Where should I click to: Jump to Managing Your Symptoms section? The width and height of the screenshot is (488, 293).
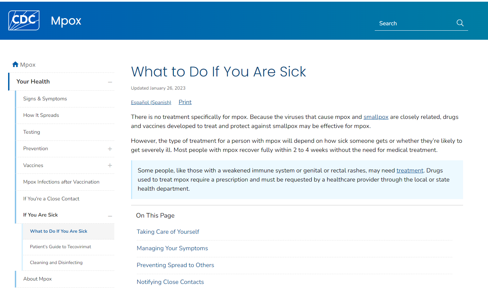[x=172, y=248]
